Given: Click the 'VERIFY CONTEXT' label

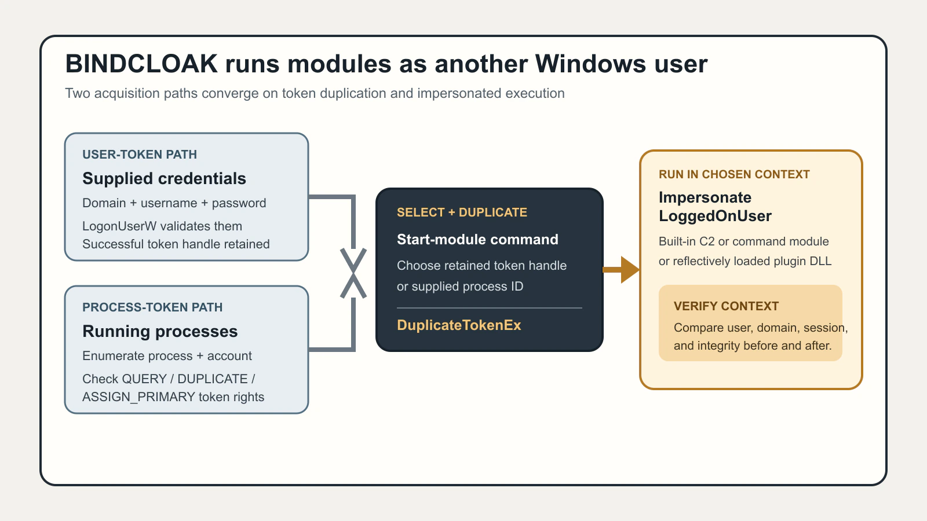Looking at the screenshot, I should tap(726, 306).
